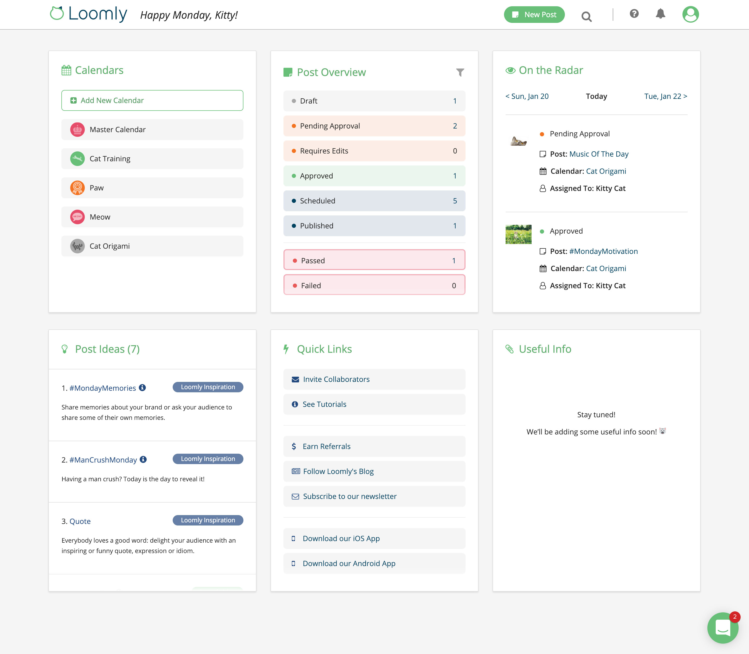Open the Post Overview filter funnel
This screenshot has width=749, height=654.
pyautogui.click(x=460, y=72)
